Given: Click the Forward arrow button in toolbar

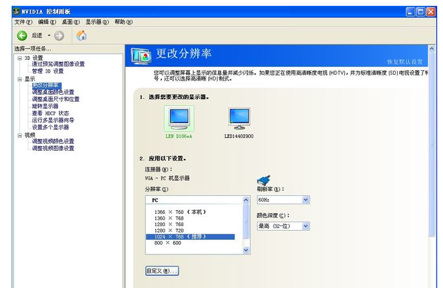Looking at the screenshot, I should [x=59, y=35].
